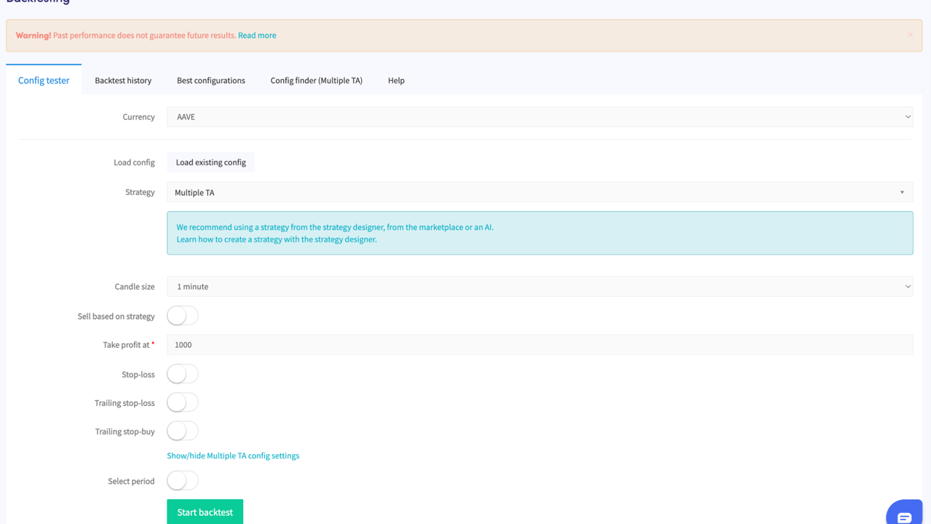Click Load existing config button

211,162
